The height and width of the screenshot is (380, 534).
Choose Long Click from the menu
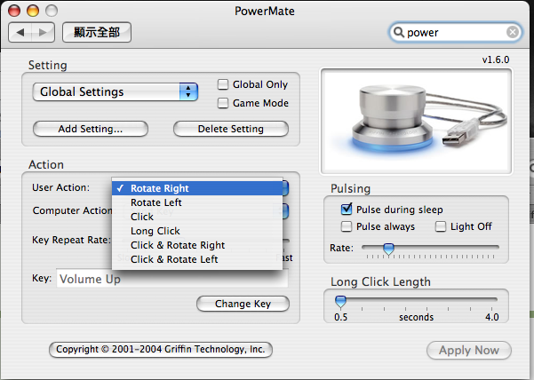[x=197, y=231]
